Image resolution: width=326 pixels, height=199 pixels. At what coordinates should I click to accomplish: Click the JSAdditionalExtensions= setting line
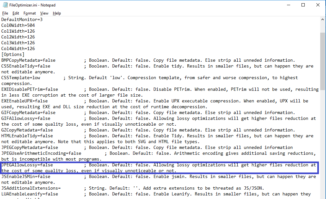click(31, 188)
